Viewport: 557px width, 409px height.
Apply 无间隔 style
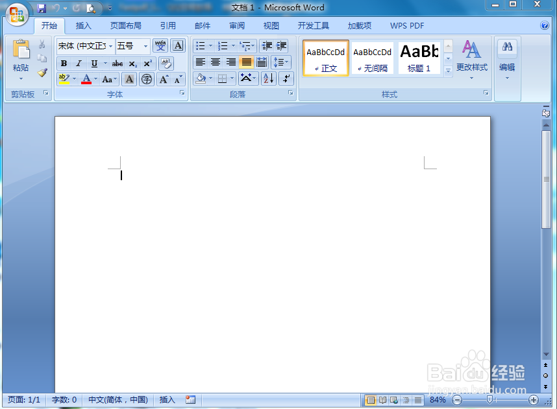point(372,58)
